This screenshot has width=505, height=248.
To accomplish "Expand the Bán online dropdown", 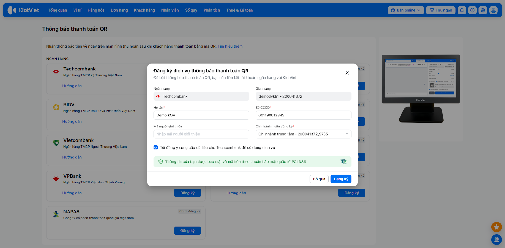I will (x=406, y=10).
